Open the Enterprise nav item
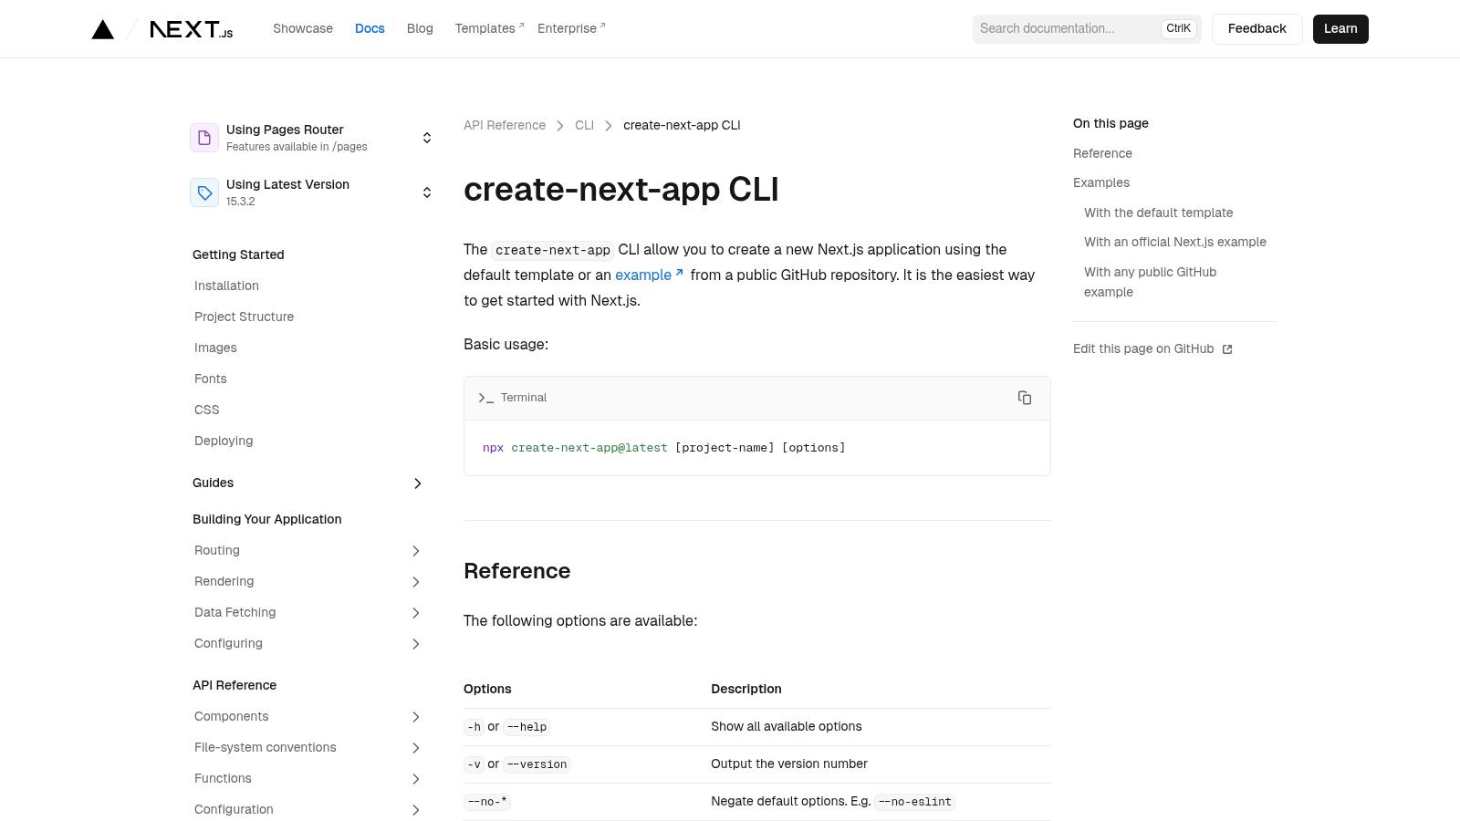 (571, 28)
